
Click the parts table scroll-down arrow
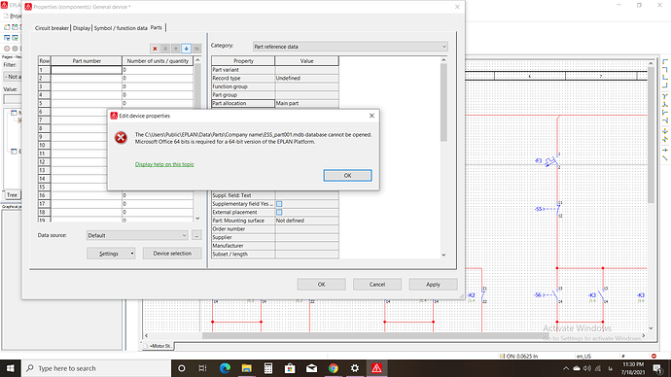click(x=197, y=218)
